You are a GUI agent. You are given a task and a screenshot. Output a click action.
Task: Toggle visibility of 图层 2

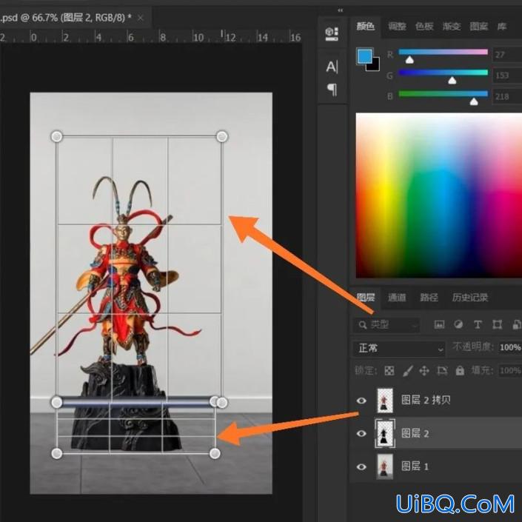tap(361, 433)
